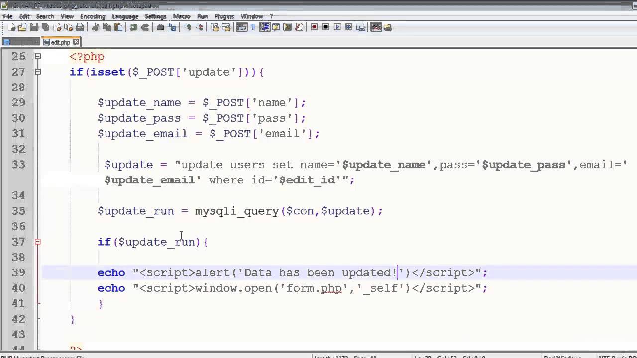
Task: Toggle synchronized vertical scrolling icon
Action: (x=214, y=27)
